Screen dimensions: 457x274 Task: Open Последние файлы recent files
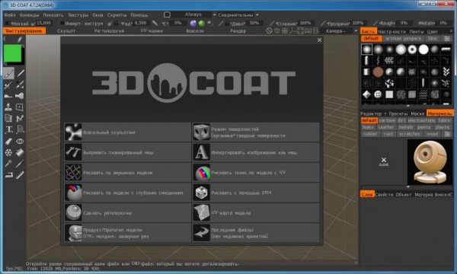[256, 233]
